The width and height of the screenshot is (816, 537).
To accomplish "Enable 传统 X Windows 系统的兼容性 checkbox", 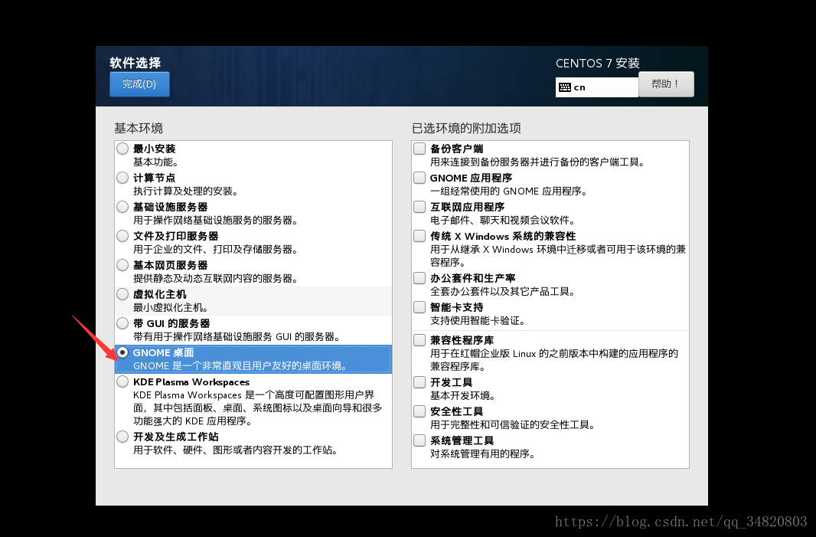I will coord(419,236).
